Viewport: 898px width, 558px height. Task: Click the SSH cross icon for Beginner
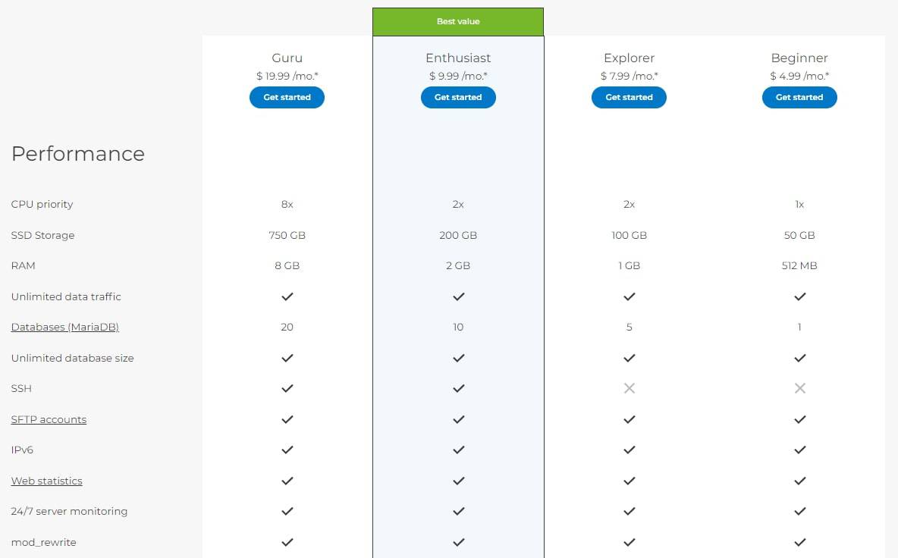click(x=800, y=389)
